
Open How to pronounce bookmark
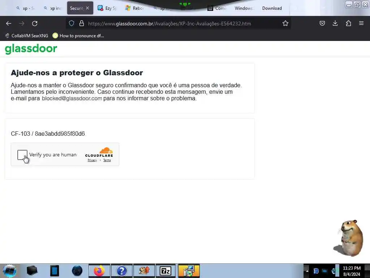point(78,36)
